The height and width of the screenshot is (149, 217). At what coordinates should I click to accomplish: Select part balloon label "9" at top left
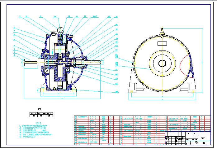coord(20,16)
